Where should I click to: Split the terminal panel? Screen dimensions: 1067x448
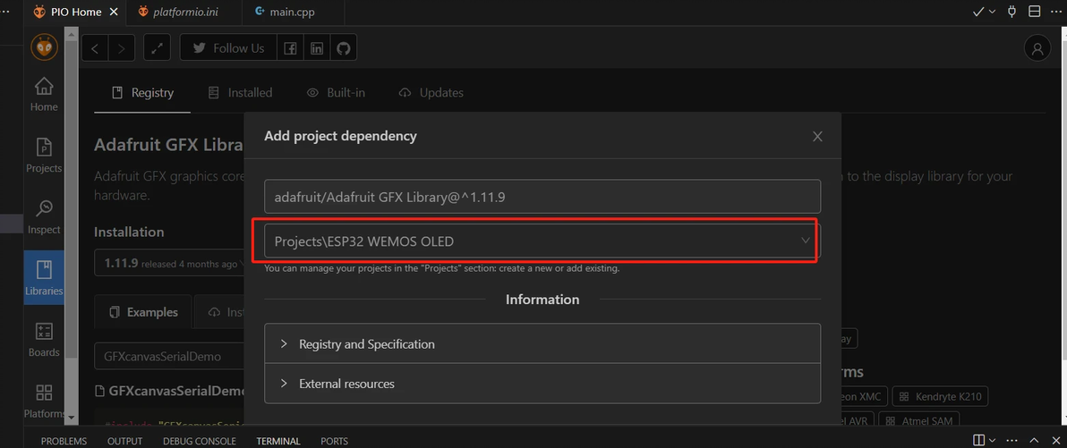tap(978, 441)
